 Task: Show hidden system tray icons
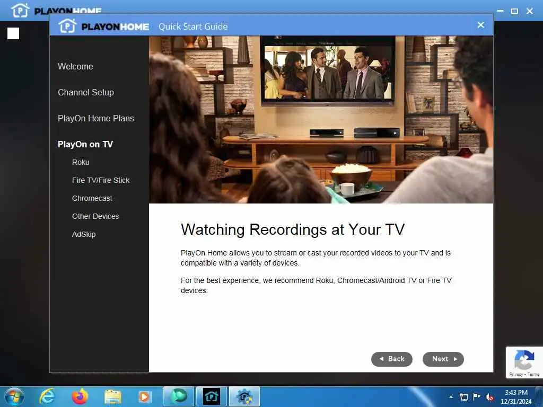(451, 397)
